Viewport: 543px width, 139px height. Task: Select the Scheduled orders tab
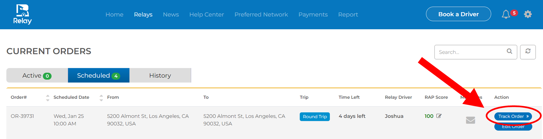[99, 75]
